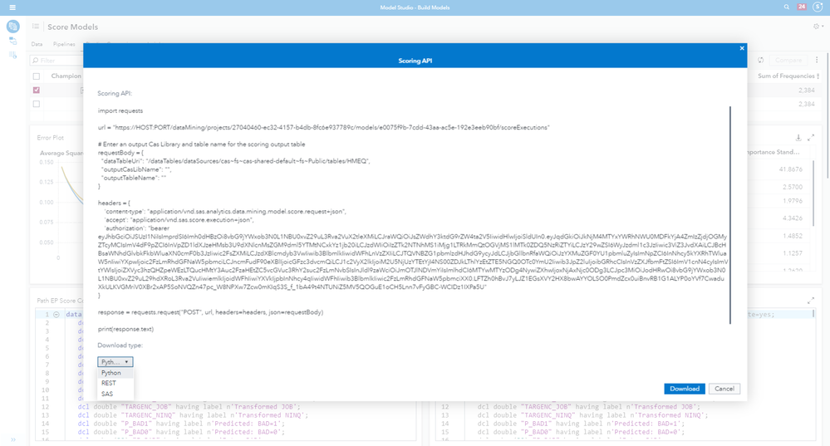Switch to the Pipelines tab
Screen dimensions: 830x446
point(64,45)
